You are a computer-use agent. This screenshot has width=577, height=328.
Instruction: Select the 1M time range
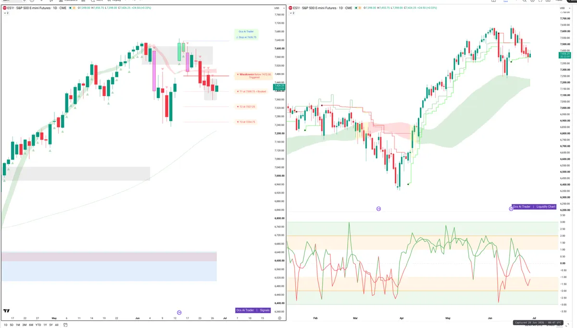[x=18, y=325]
